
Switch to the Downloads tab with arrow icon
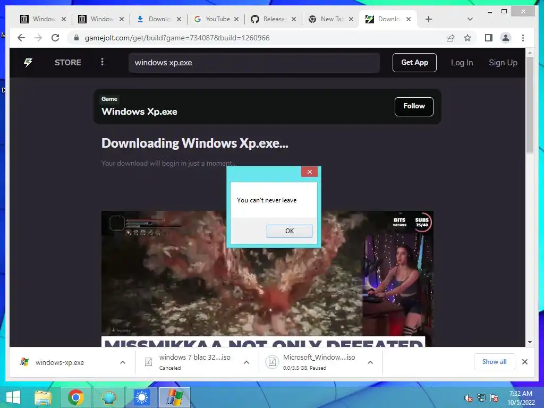[x=155, y=19]
